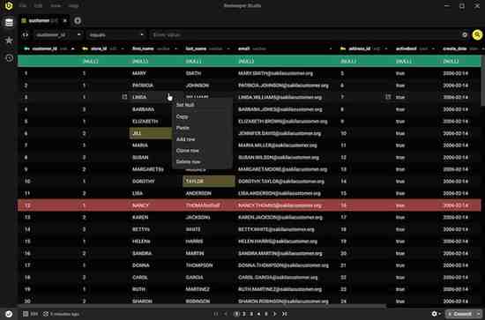Choose Add row from context menu
The width and height of the screenshot is (485, 320).
coord(202,139)
